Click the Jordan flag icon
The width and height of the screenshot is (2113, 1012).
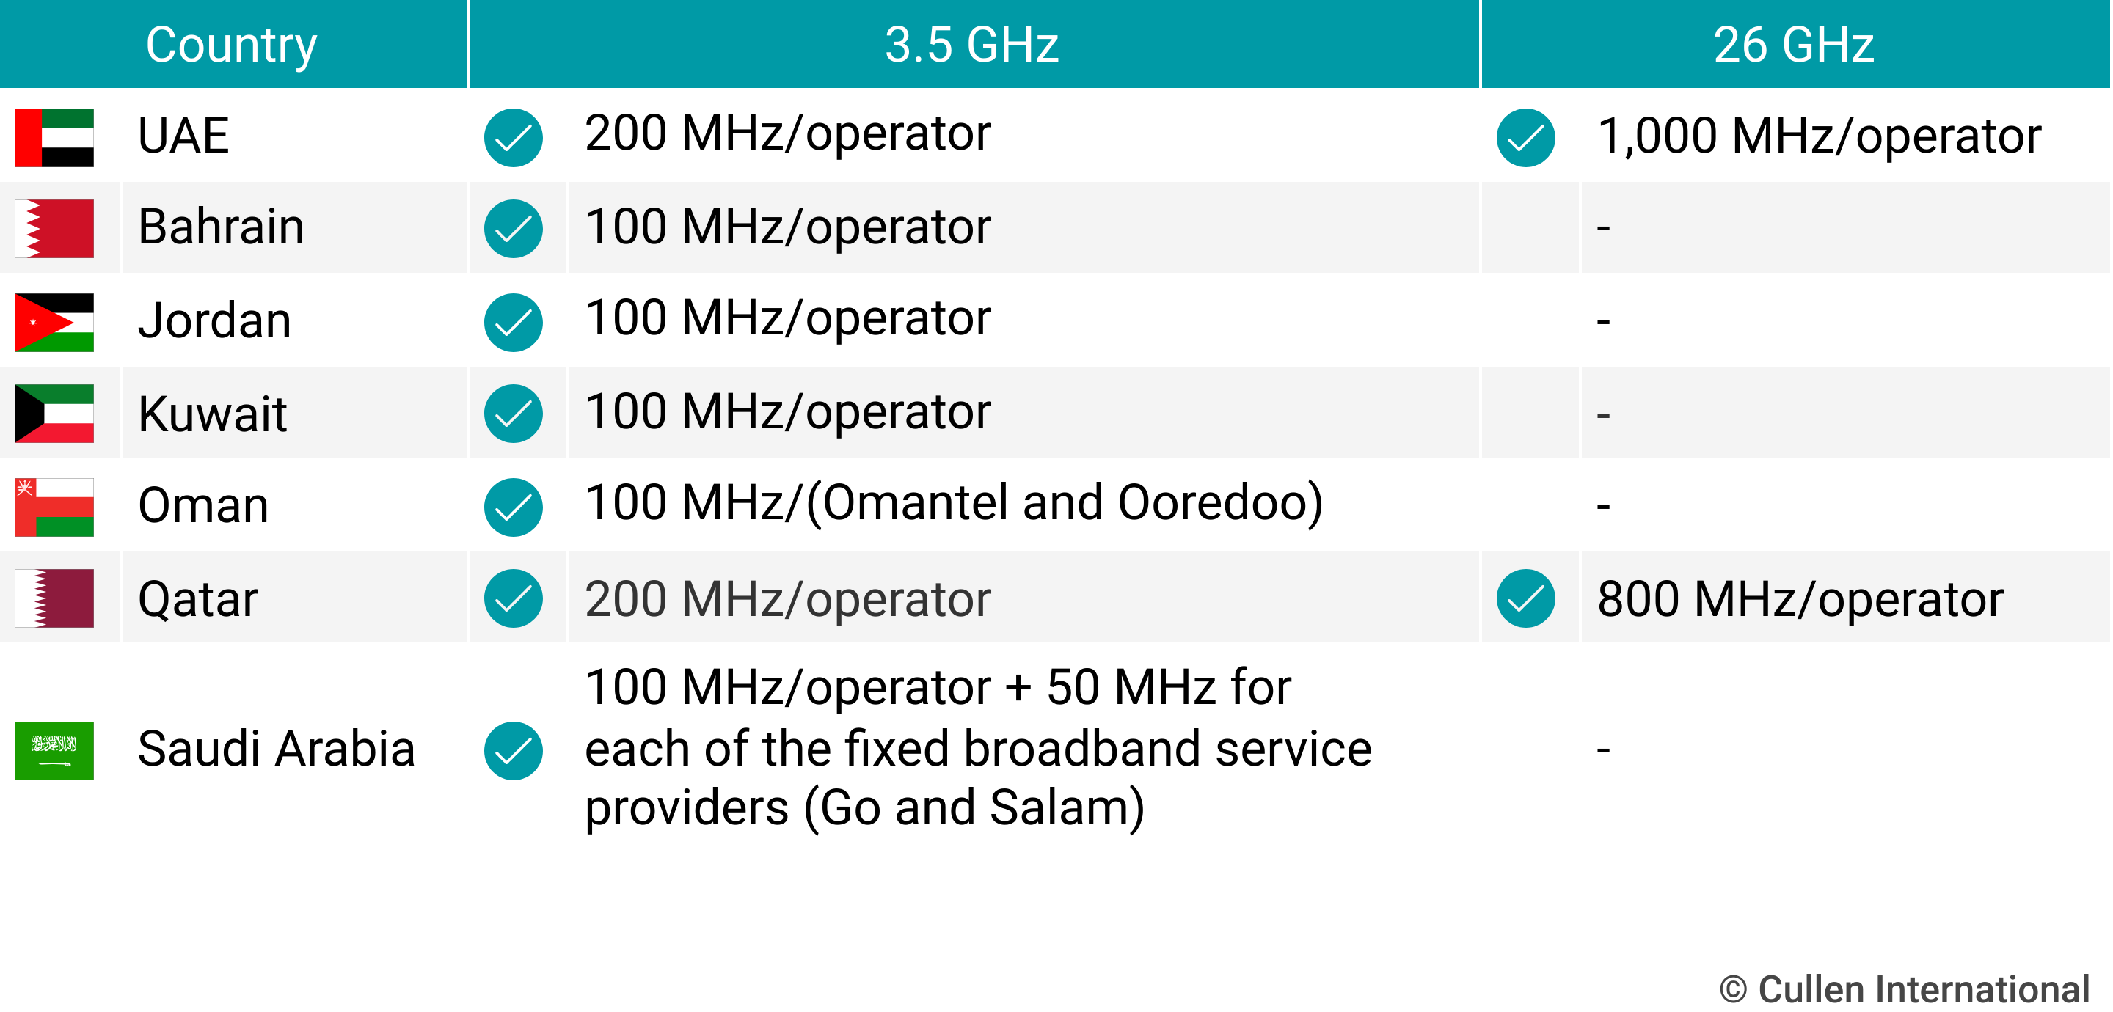(54, 321)
